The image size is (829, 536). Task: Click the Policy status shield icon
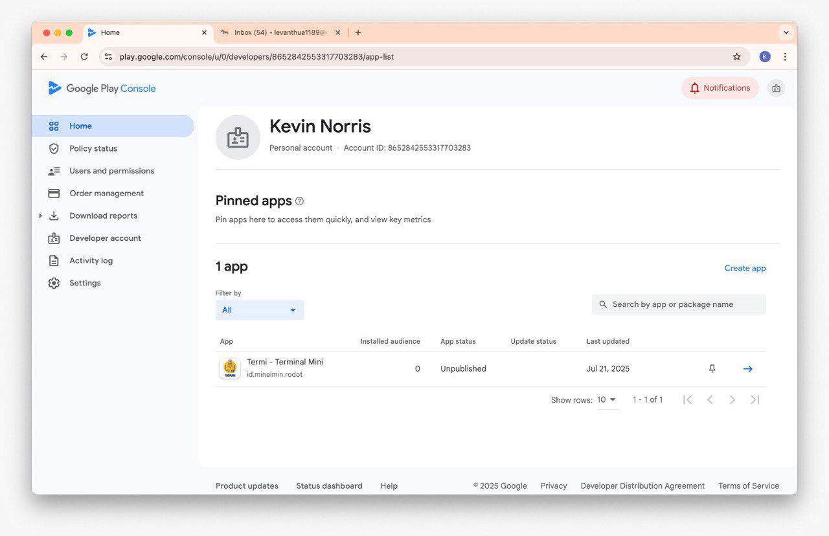click(x=54, y=148)
